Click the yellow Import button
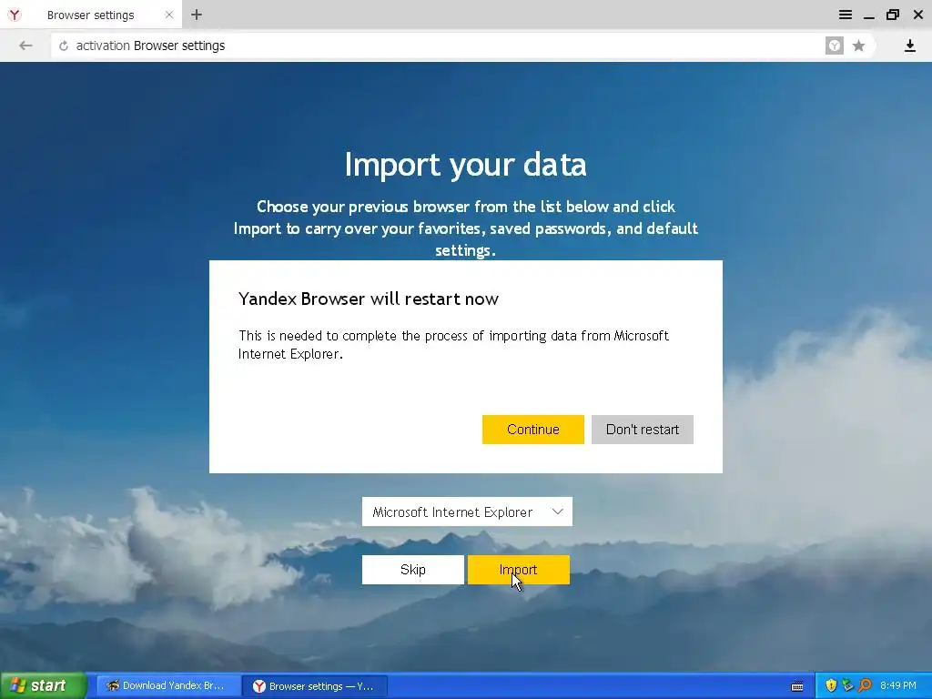This screenshot has height=699, width=932. [518, 570]
